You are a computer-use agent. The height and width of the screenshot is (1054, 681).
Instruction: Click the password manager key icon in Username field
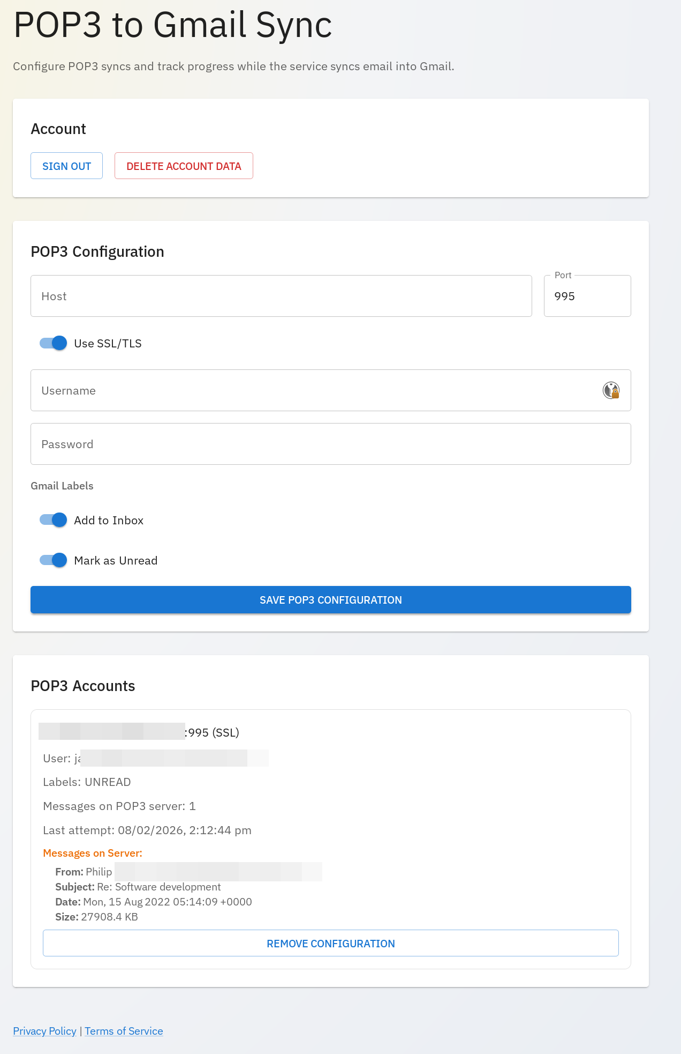click(611, 390)
